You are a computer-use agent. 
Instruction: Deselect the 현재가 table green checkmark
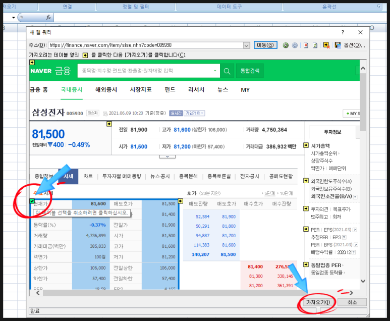32,201
